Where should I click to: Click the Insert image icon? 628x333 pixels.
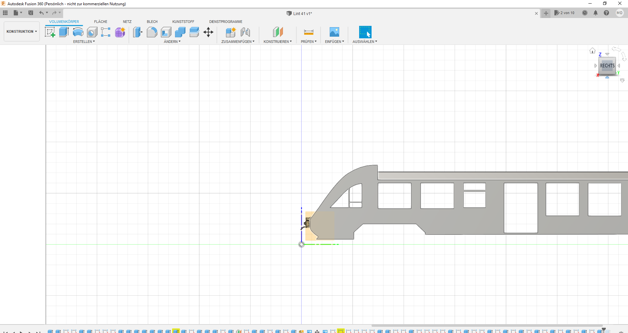(334, 32)
